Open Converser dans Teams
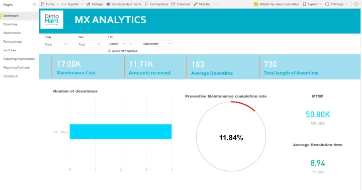Image resolution: width=362 pixels, height=190 pixels. click(124, 4)
